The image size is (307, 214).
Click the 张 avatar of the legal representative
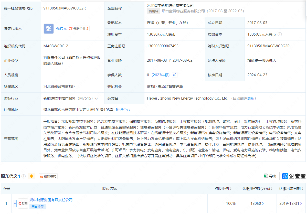(x=49, y=29)
